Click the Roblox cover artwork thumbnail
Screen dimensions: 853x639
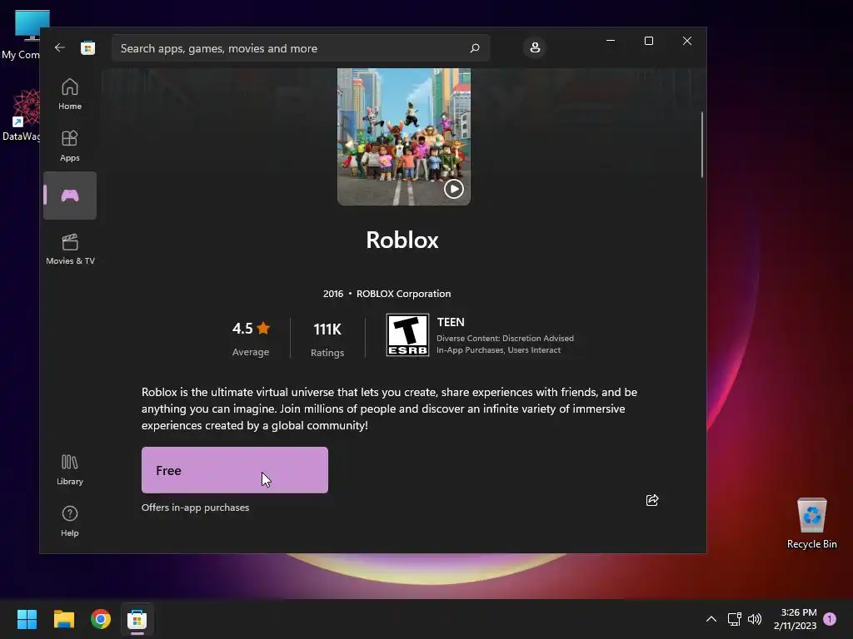tap(404, 136)
